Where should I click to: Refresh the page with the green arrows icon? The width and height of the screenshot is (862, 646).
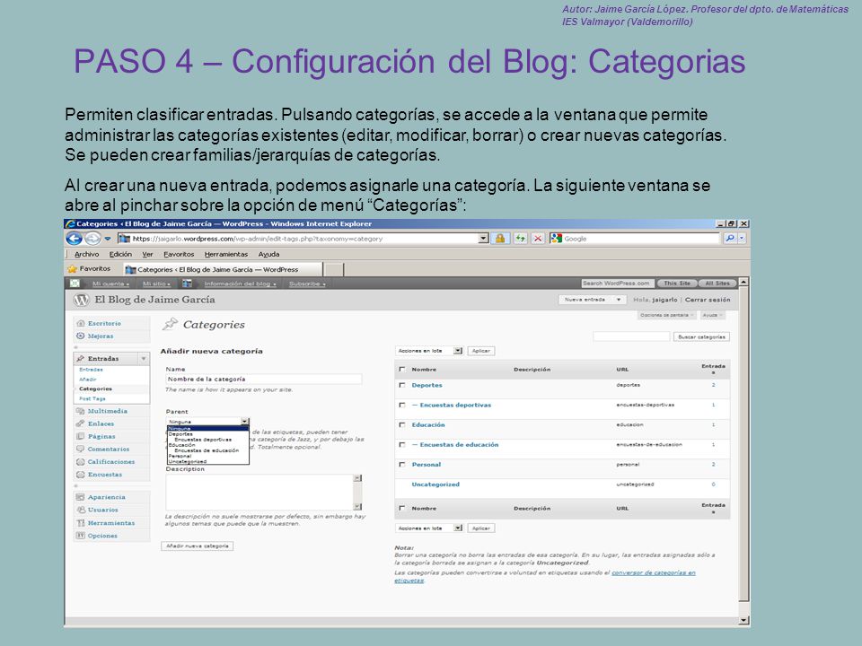520,239
